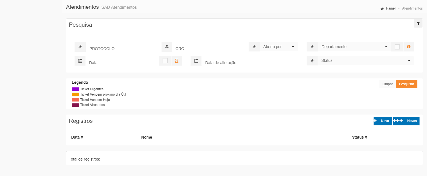Create a record with the Novo button
This screenshot has width=427, height=176.
(x=383, y=121)
